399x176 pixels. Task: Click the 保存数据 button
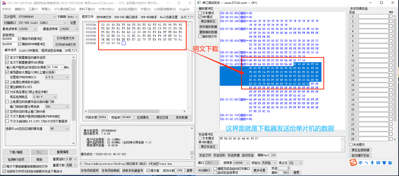181,117
